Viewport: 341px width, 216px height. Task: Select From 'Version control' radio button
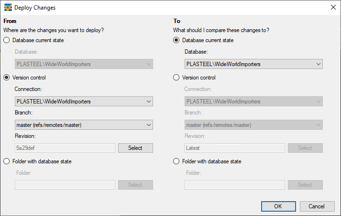(x=7, y=78)
